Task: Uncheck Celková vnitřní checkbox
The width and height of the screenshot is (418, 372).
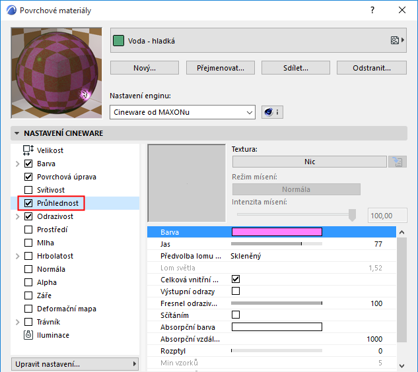Action: [236, 279]
